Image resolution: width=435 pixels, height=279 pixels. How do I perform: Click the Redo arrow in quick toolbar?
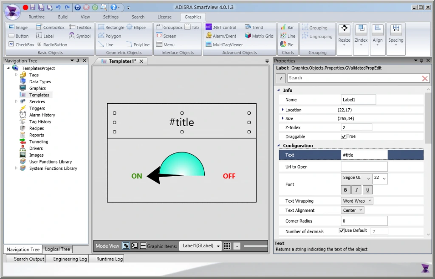pyautogui.click(x=67, y=8)
